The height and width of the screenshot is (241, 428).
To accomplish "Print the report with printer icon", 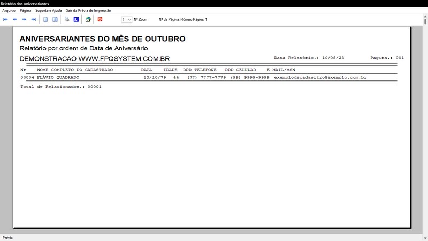I will (x=67, y=19).
